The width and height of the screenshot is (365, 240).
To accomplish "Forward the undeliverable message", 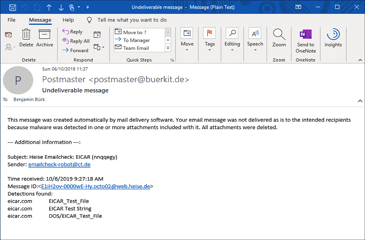I will coord(75,51).
